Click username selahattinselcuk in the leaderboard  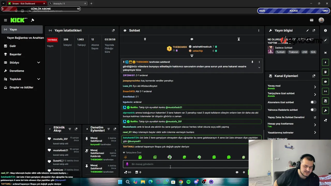(x=202, y=47)
